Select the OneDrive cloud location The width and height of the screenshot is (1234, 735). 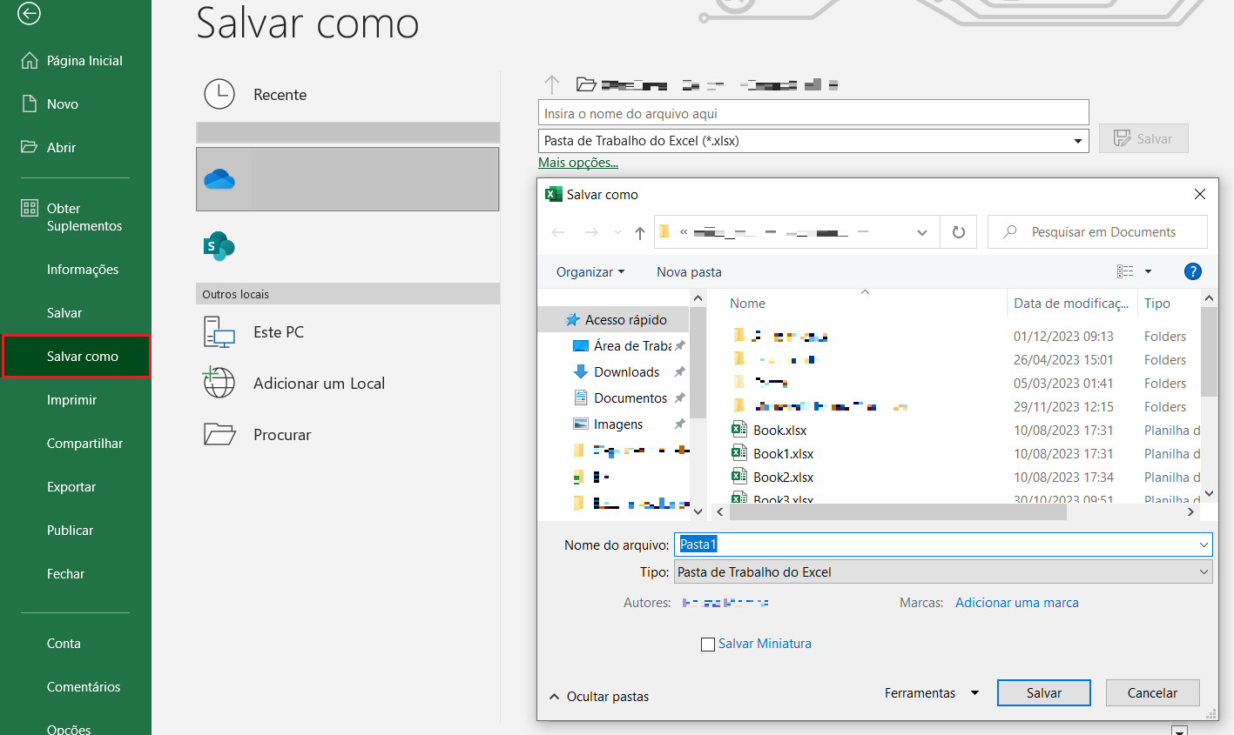coord(347,179)
